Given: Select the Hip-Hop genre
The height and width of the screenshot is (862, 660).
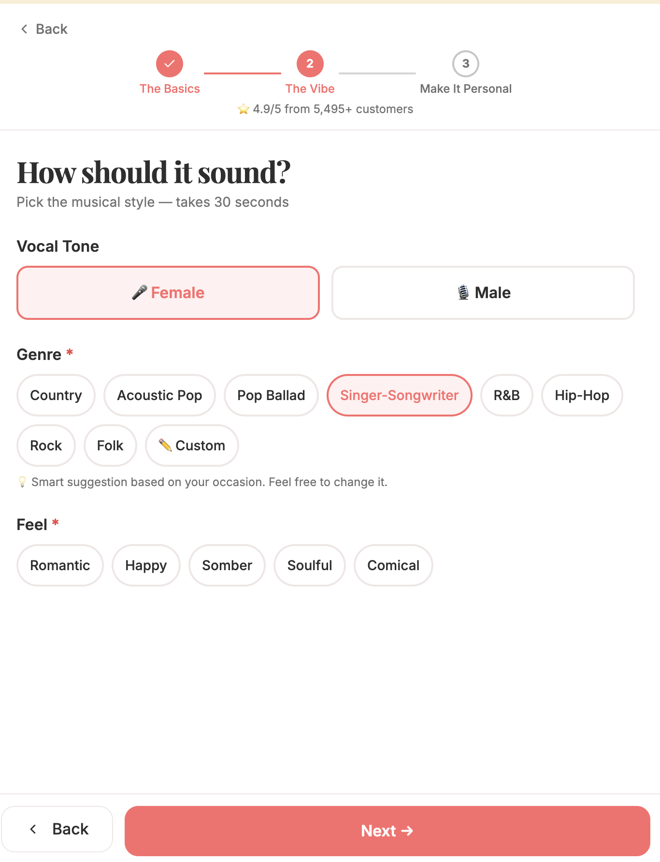Looking at the screenshot, I should 582,395.
